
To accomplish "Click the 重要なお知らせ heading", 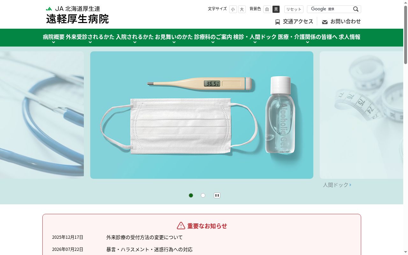I will tap(207, 226).
